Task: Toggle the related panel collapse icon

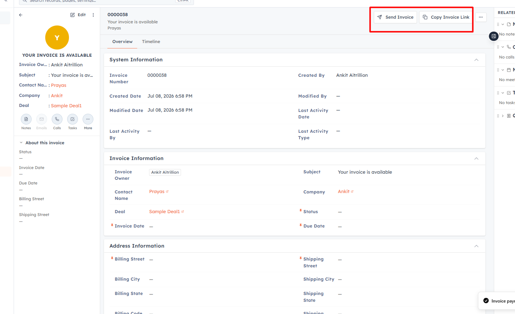Action: point(494,36)
